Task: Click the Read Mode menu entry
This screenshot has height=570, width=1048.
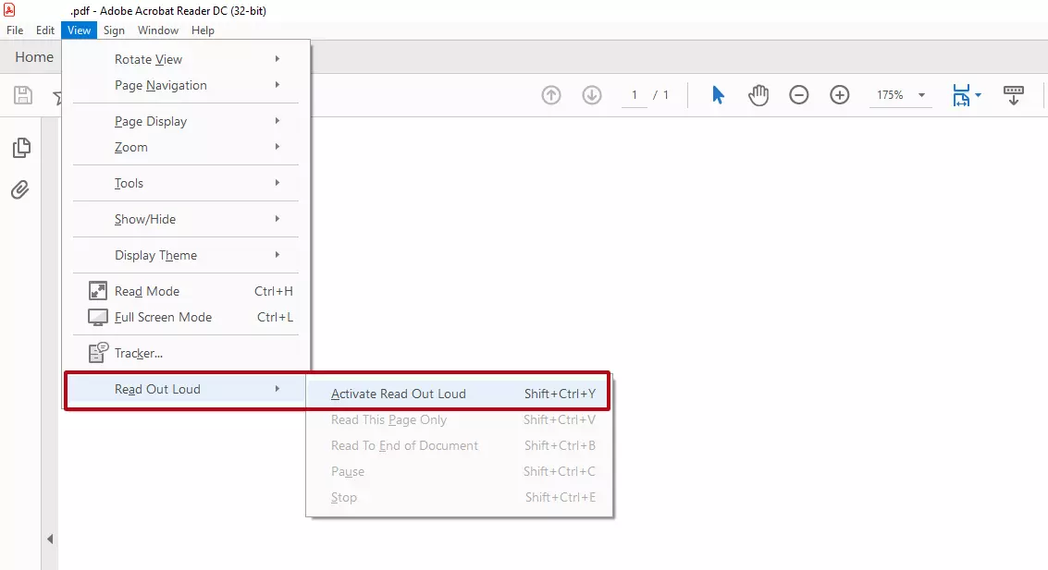Action: click(x=147, y=291)
